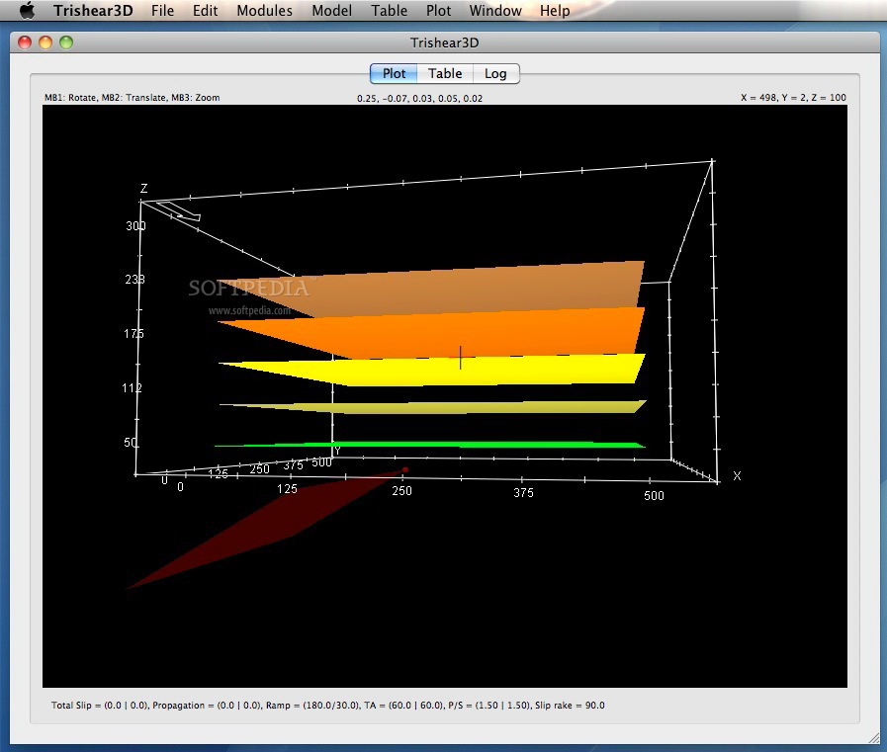Open the Apple menu
Screen dimensions: 887x752
point(27,11)
